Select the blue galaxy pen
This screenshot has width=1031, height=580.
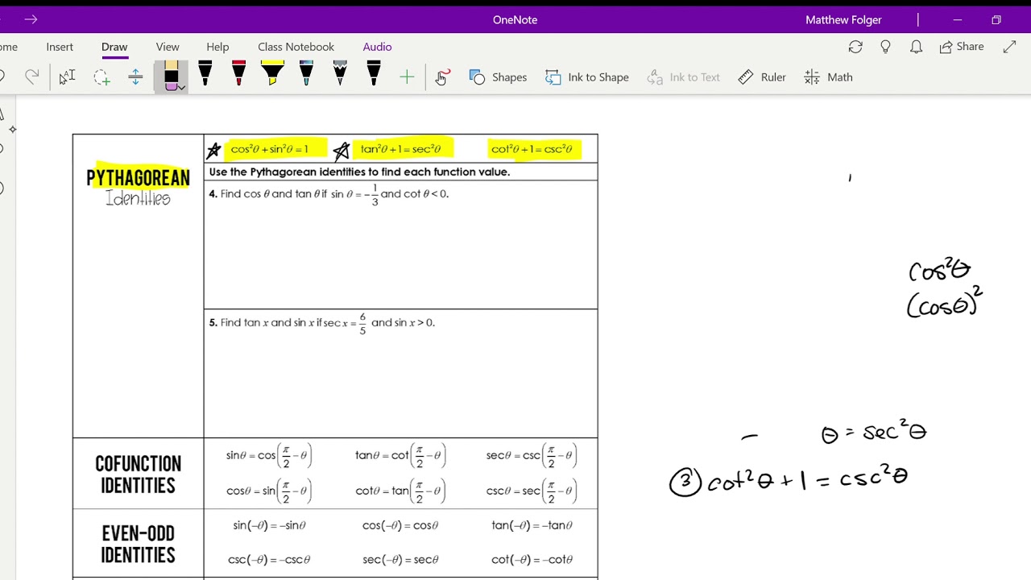coord(306,74)
